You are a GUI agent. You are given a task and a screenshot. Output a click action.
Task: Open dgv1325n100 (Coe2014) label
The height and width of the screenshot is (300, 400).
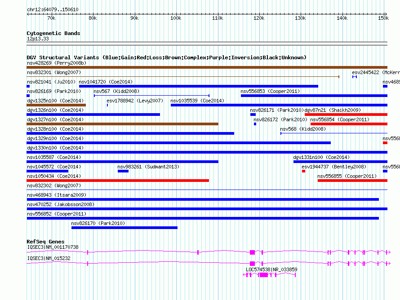click(55, 101)
